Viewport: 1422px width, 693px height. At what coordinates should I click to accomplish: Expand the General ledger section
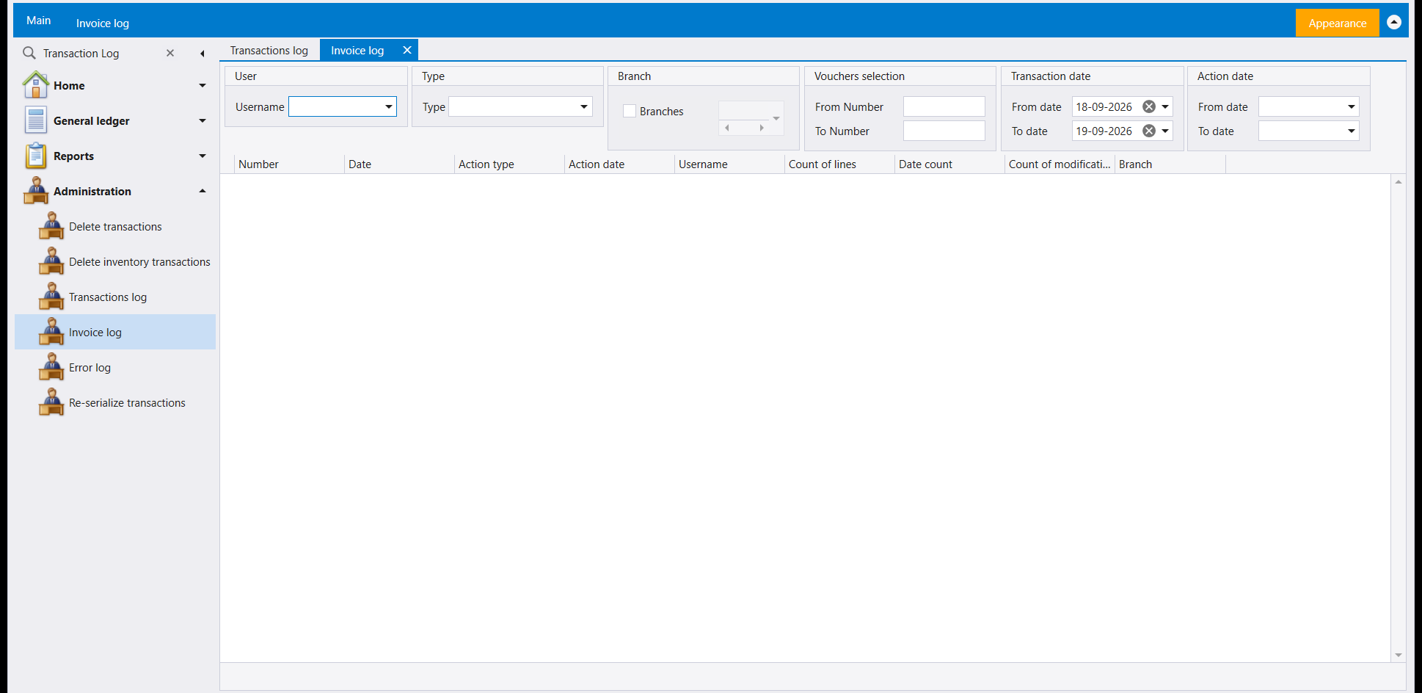coord(203,120)
